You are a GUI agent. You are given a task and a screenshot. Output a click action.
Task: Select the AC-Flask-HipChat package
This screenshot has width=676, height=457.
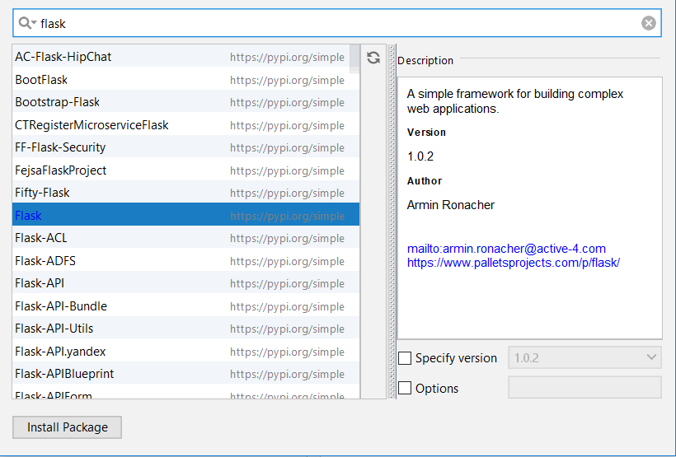(185, 57)
